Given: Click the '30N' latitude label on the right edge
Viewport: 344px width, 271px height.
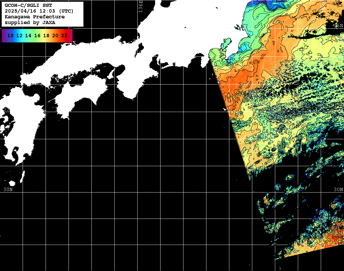Looking at the screenshot, I should [x=338, y=189].
